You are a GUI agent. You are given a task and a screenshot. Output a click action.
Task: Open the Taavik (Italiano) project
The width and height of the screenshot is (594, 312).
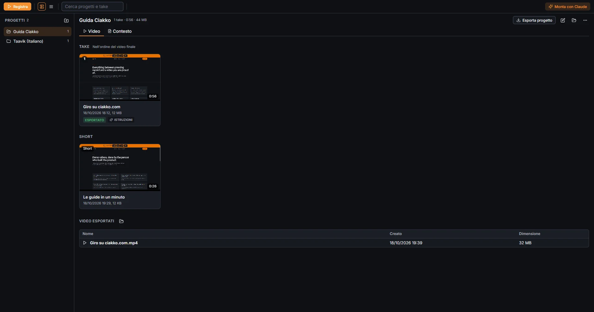[x=37, y=41]
